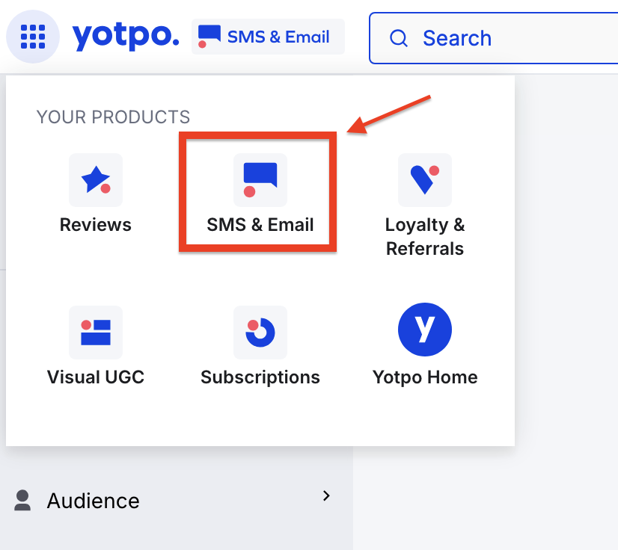The image size is (618, 550).
Task: Open the apps grid launcher
Action: pyautogui.click(x=33, y=36)
